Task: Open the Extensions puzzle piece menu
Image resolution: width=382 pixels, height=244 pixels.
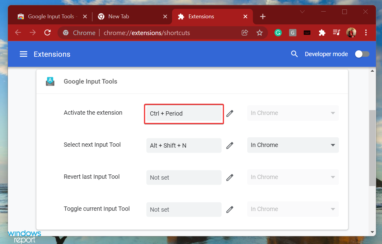Action: (322, 33)
